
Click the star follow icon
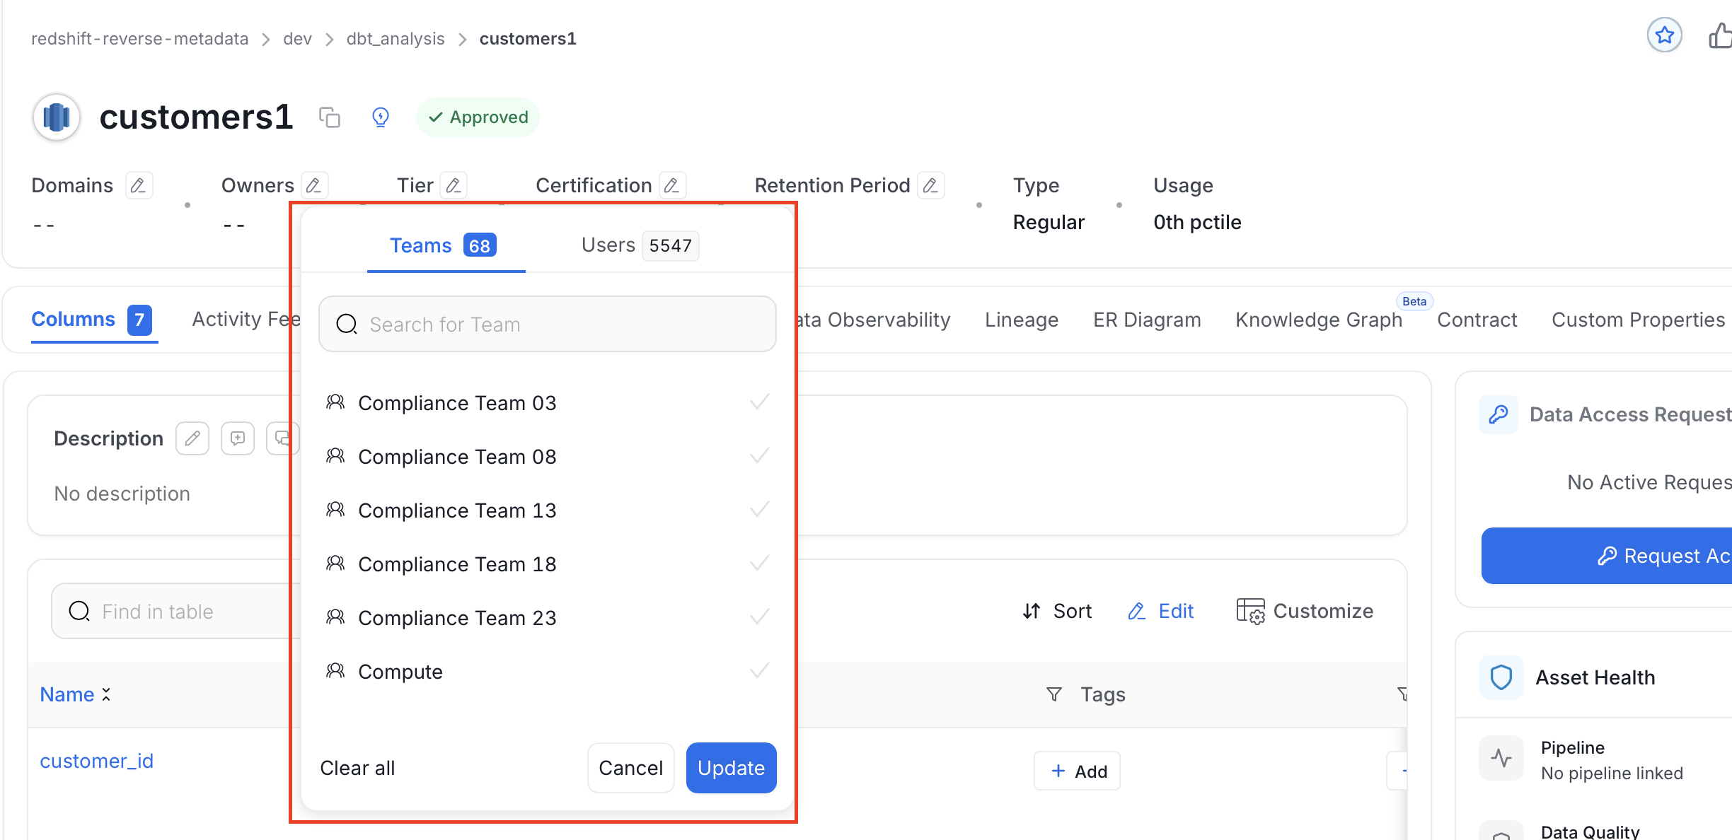coord(1664,35)
